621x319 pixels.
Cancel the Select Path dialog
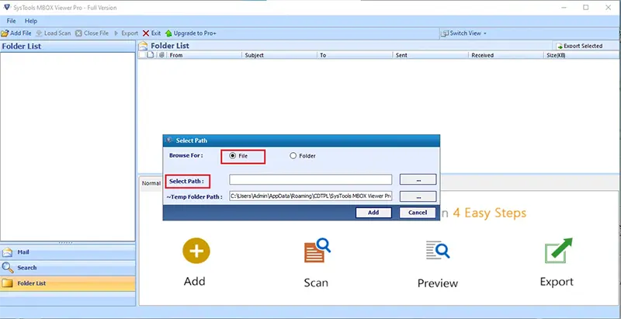click(x=418, y=213)
